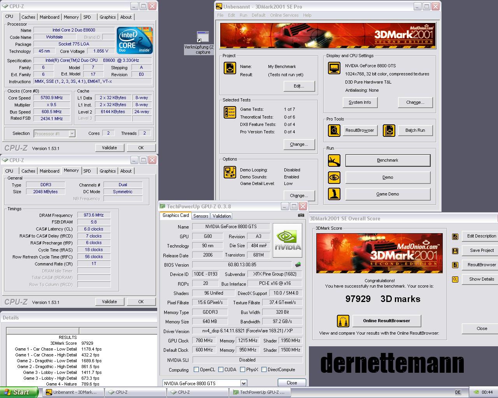
Task: Click the Edit Description icon in score window
Action: tap(455, 236)
